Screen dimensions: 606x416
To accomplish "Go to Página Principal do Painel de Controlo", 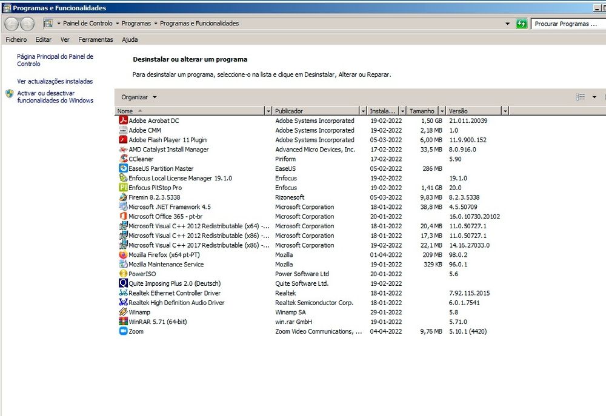I will (x=55, y=60).
